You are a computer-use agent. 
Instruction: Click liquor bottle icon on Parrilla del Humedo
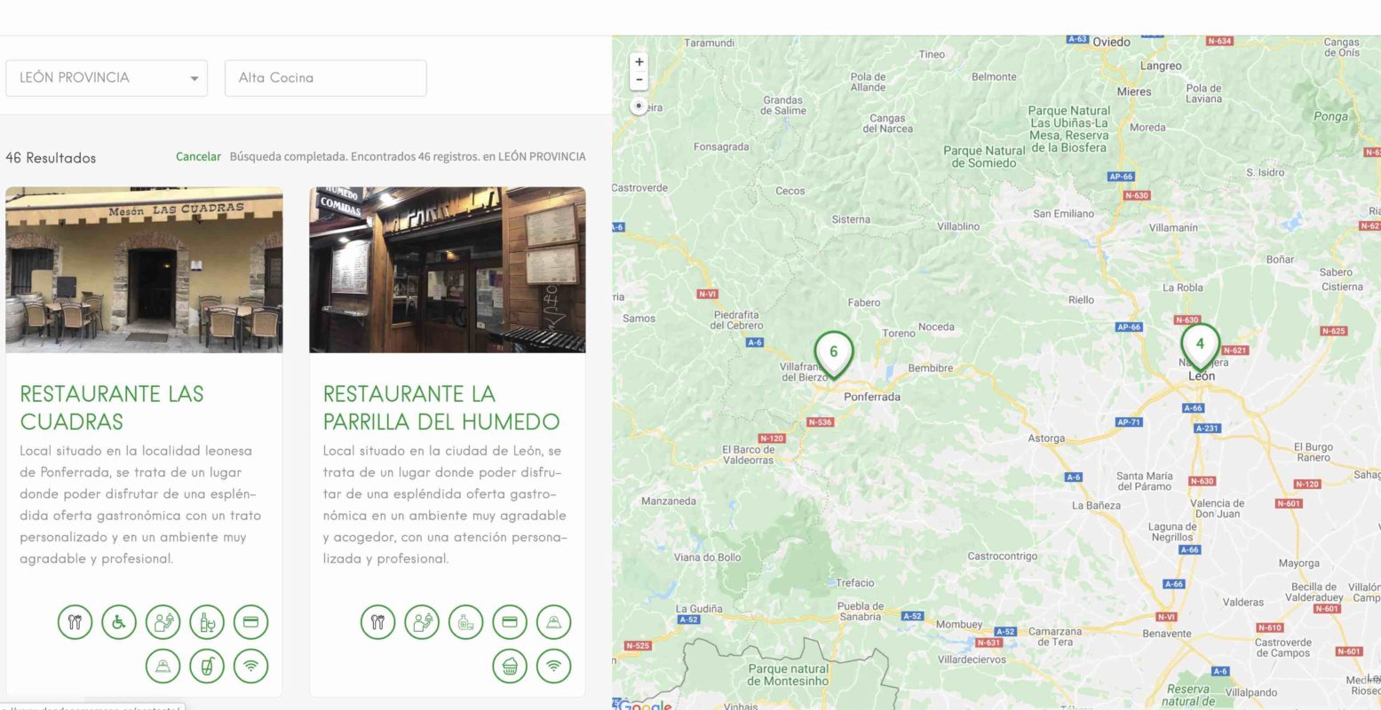coord(465,622)
